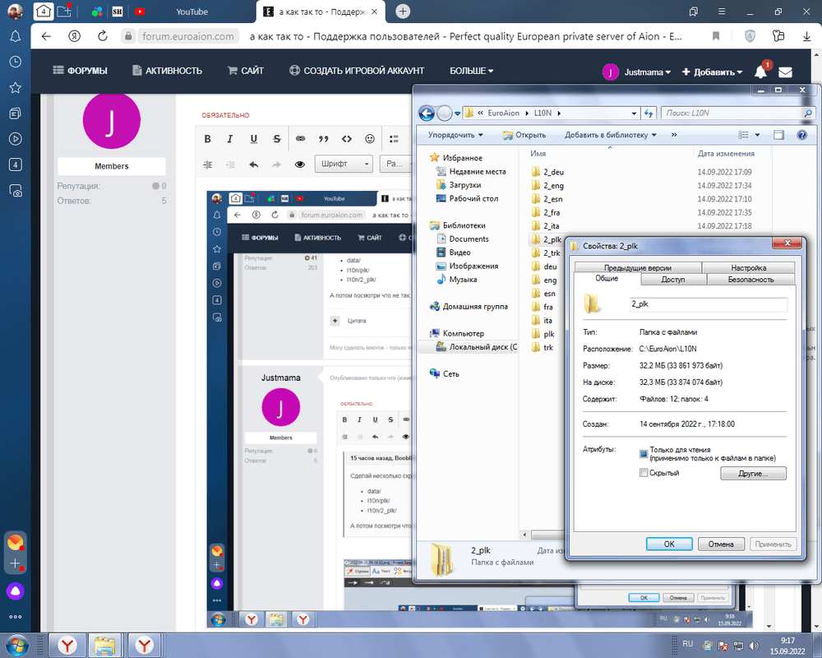Image resolution: width=822 pixels, height=658 pixels.
Task: Click the Bold formatting icon in editor
Action: click(x=208, y=139)
